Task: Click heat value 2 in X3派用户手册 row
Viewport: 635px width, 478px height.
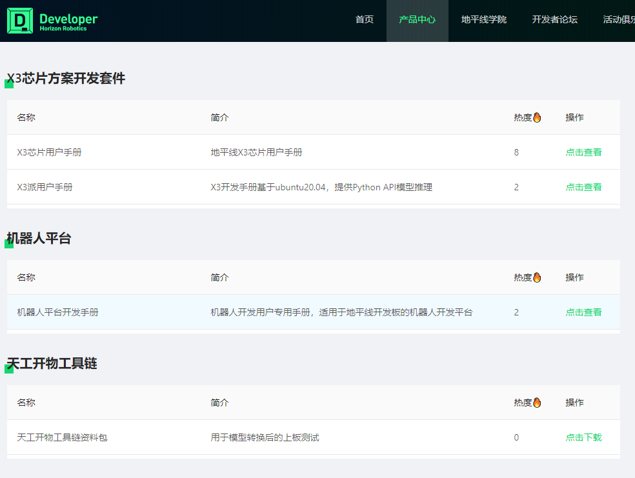Action: (x=516, y=187)
